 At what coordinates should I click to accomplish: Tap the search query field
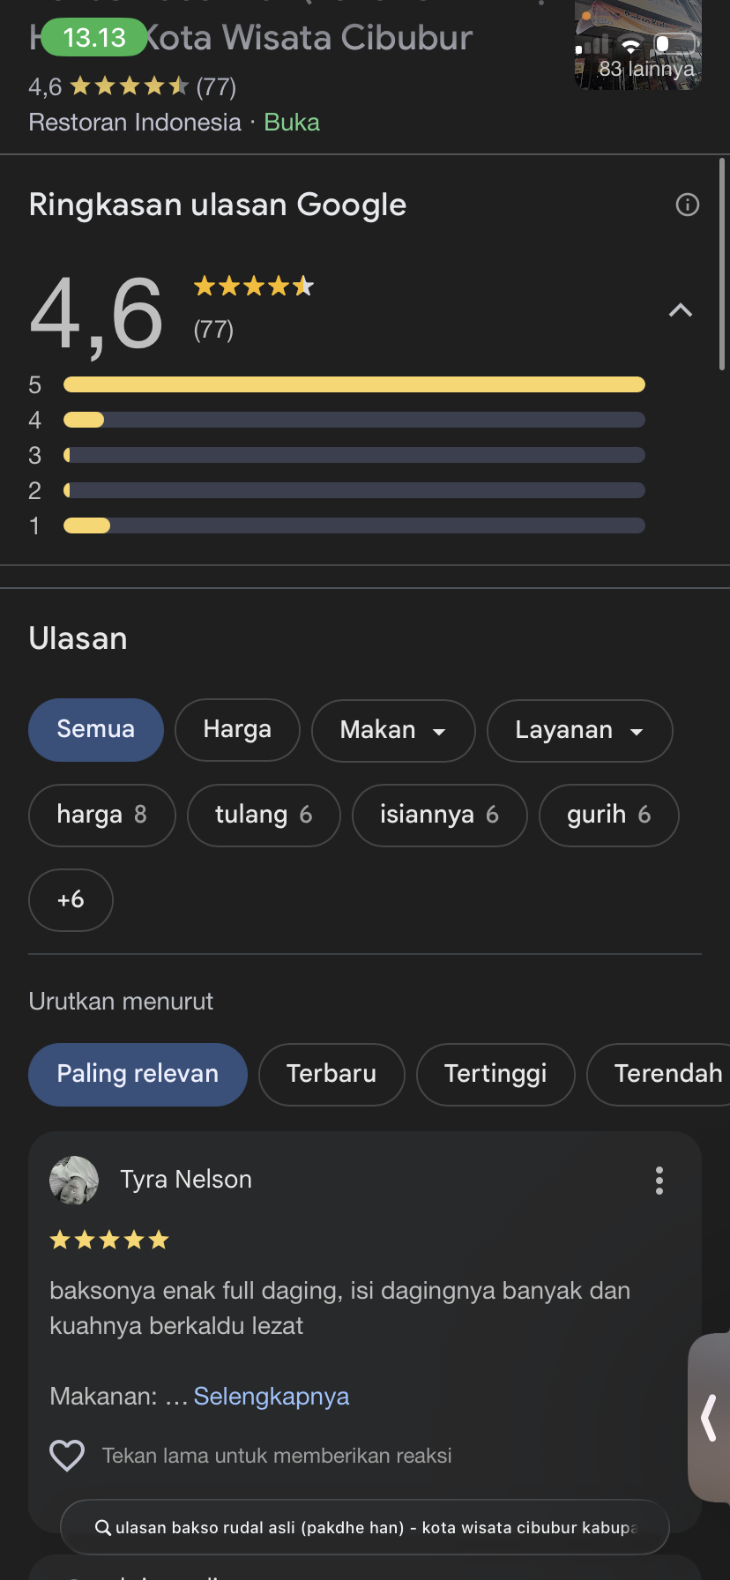(375, 1528)
